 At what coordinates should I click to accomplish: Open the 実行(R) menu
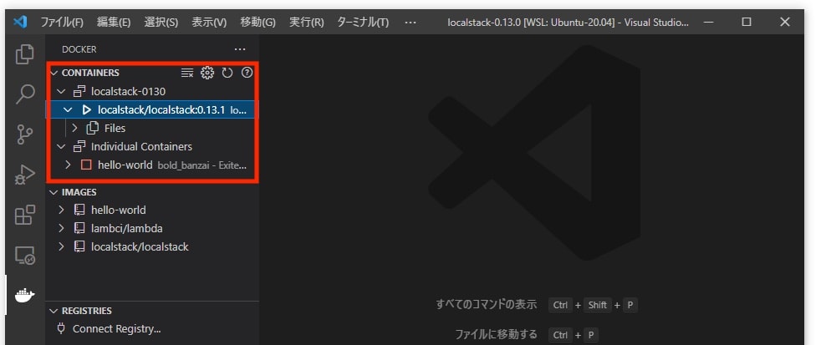click(306, 22)
